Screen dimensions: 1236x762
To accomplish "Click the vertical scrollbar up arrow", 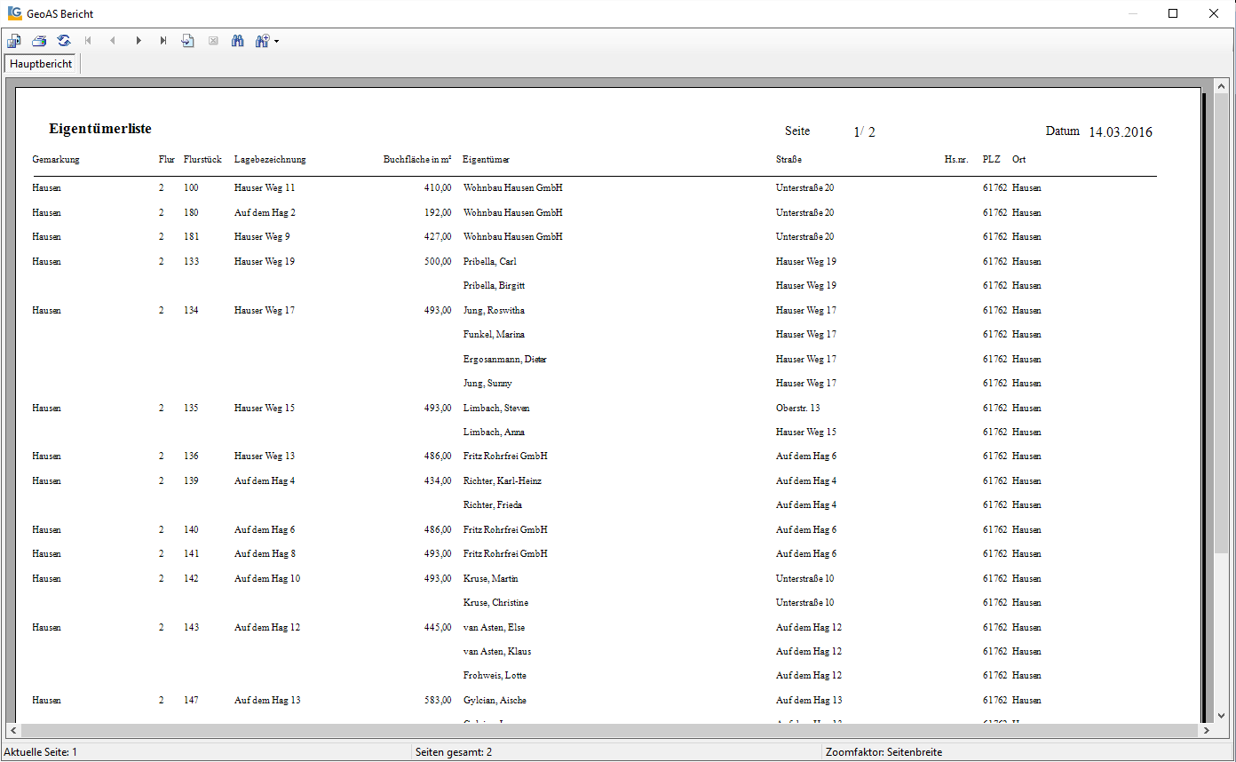I will 1221,87.
